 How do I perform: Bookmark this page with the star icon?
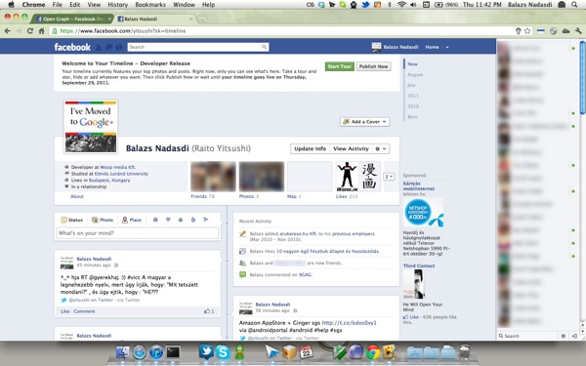click(527, 31)
